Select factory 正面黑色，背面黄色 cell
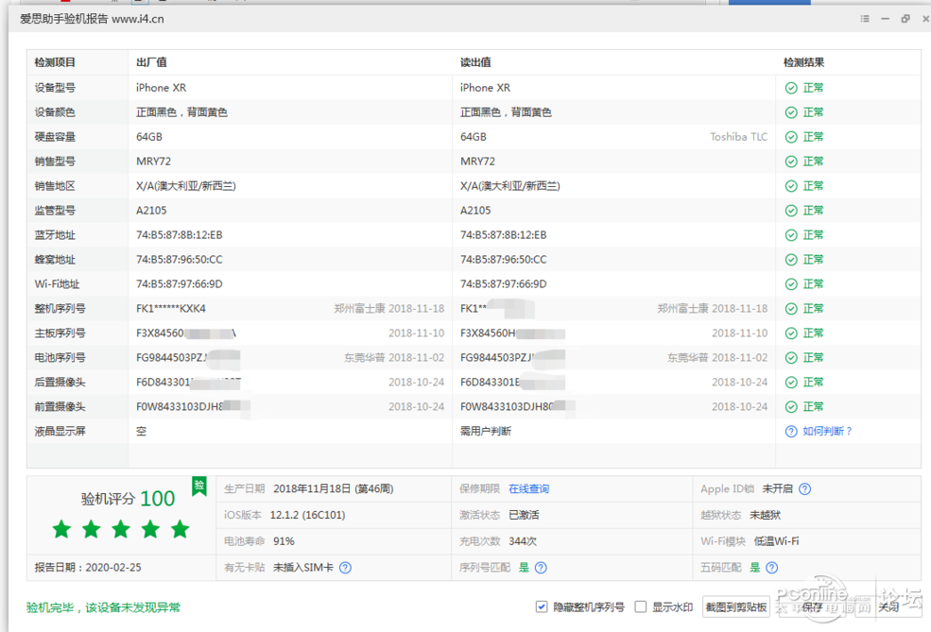931x632 pixels. click(x=181, y=112)
